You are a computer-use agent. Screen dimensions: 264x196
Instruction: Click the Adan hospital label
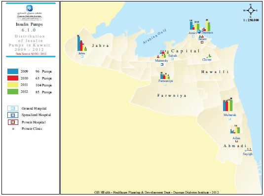[236, 138]
